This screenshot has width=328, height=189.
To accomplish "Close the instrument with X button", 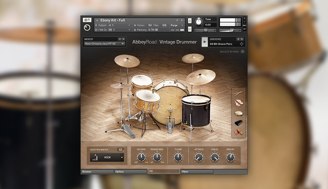I will point(244,18).
